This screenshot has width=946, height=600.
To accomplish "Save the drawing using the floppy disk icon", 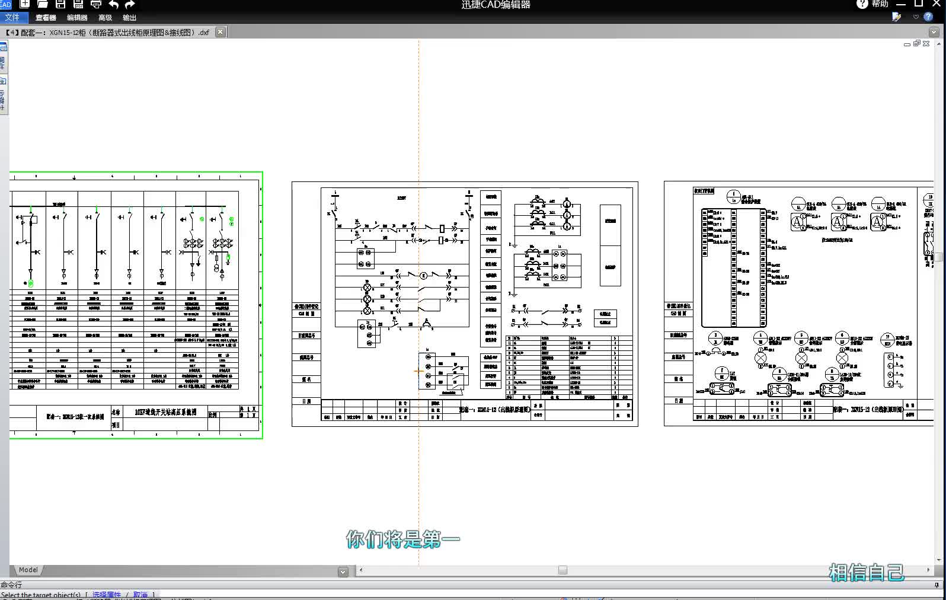I will (x=60, y=4).
